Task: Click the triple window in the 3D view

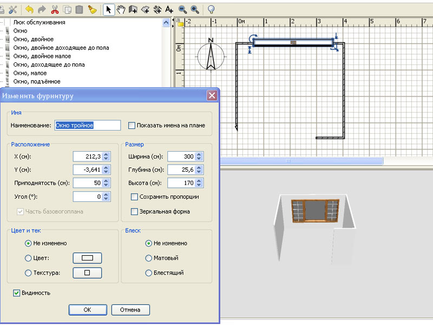Action: pos(315,211)
